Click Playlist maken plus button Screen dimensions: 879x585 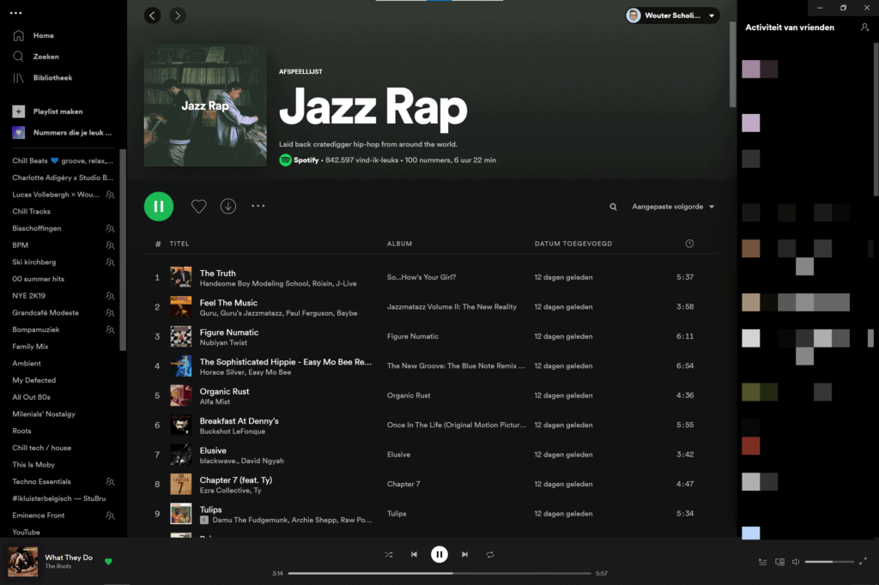tap(19, 112)
